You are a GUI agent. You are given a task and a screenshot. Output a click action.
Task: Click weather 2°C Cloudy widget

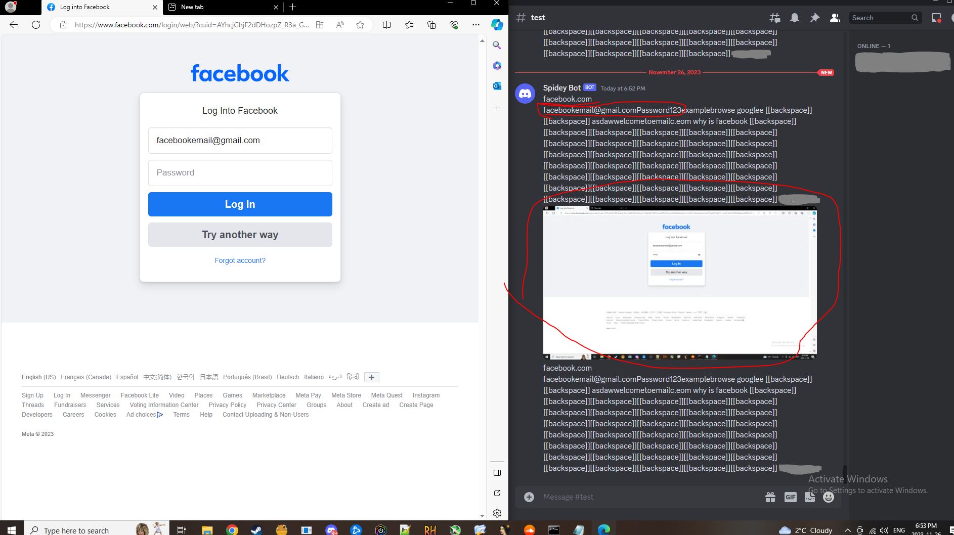coord(805,530)
